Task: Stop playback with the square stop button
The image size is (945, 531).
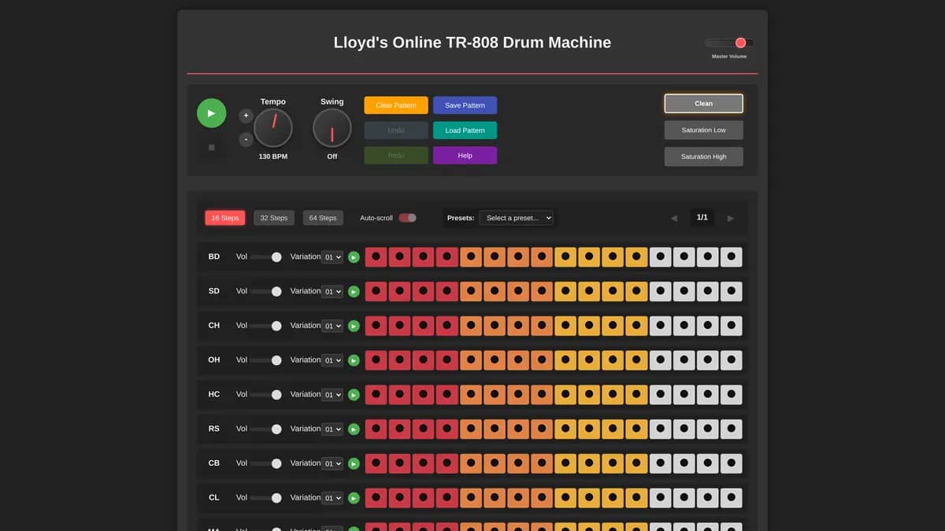Action: click(x=211, y=147)
